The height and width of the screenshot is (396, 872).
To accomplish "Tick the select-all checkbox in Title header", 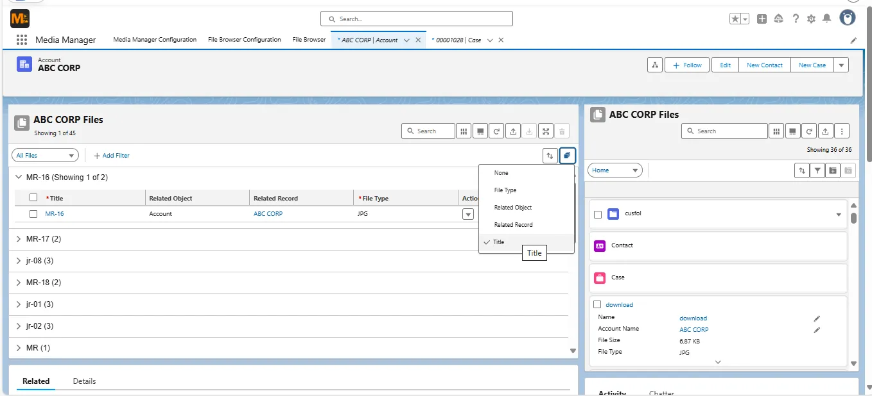I will coord(33,198).
